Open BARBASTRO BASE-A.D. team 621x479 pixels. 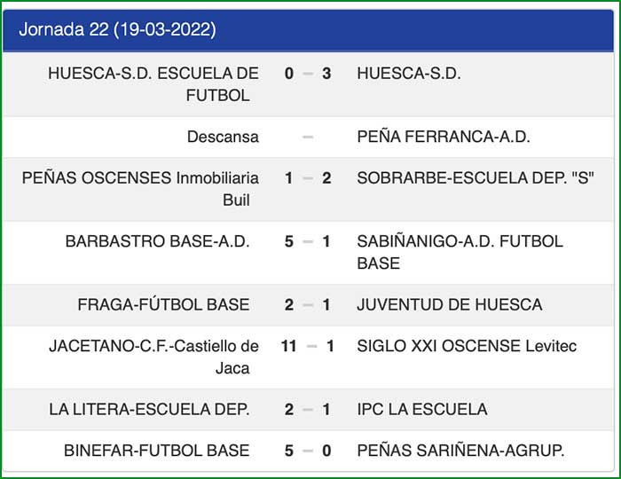coord(158,241)
